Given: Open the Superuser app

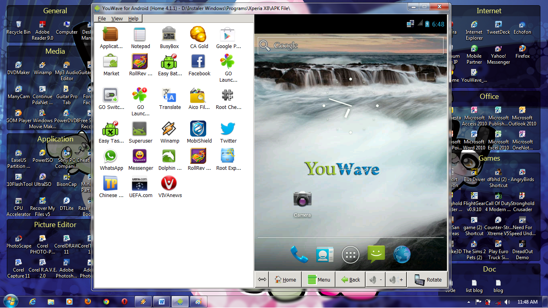Looking at the screenshot, I should [x=140, y=129].
